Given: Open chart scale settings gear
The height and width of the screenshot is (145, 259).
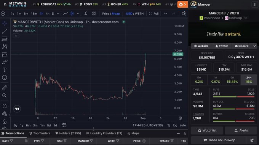Looking at the screenshot, I should (x=181, y=118).
